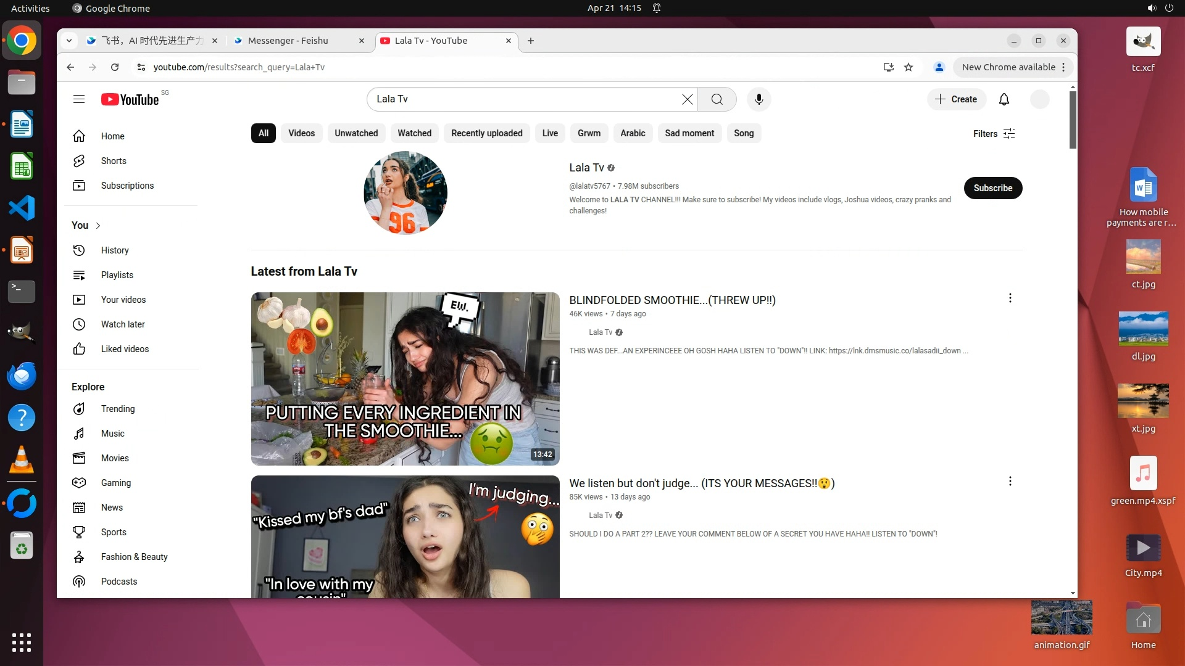Viewport: 1185px width, 666px height.
Task: Open the Blindfolded Smoothie video thumbnail
Action: point(405,379)
